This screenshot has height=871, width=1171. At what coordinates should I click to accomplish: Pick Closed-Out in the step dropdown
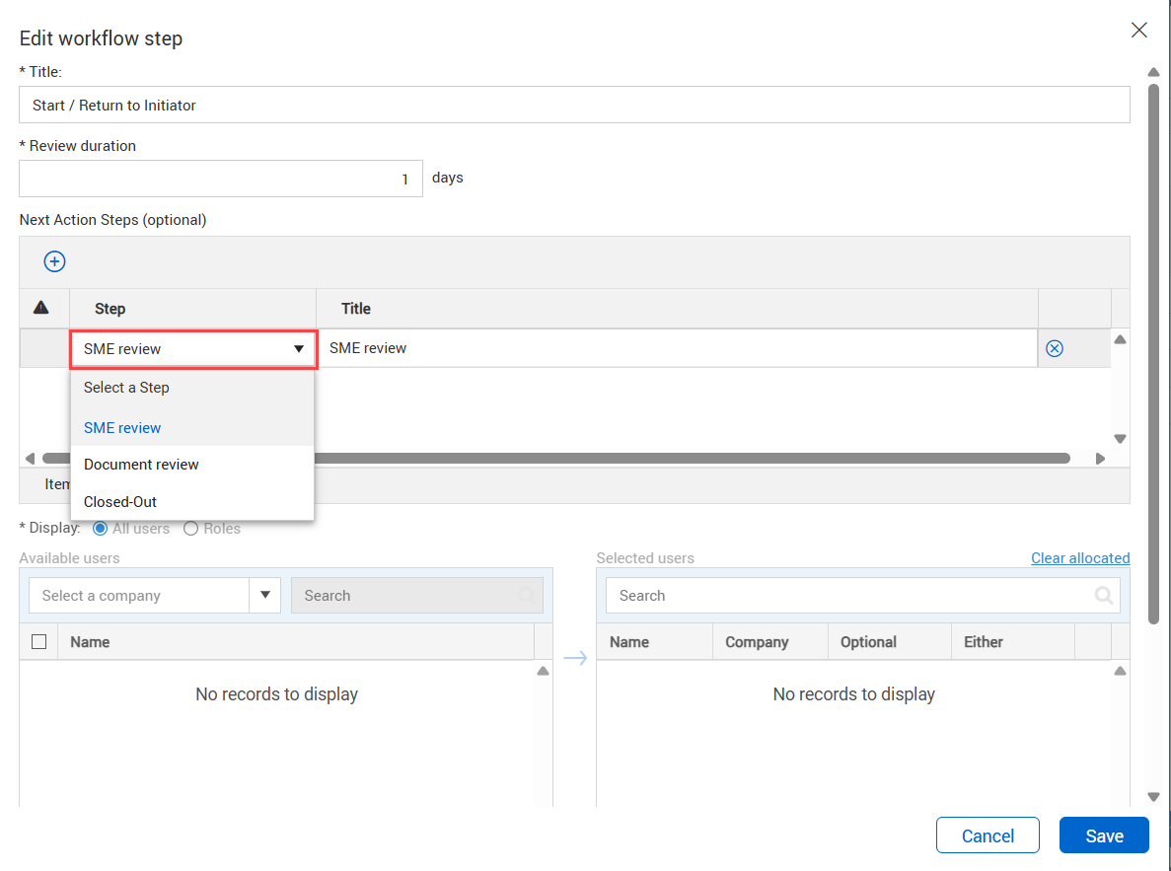tap(120, 502)
